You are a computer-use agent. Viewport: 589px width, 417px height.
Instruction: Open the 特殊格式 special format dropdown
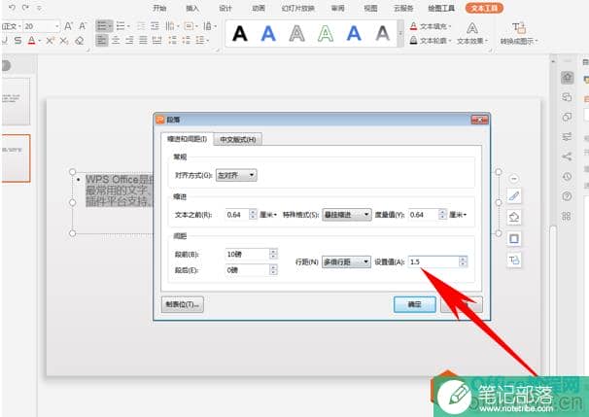click(347, 215)
